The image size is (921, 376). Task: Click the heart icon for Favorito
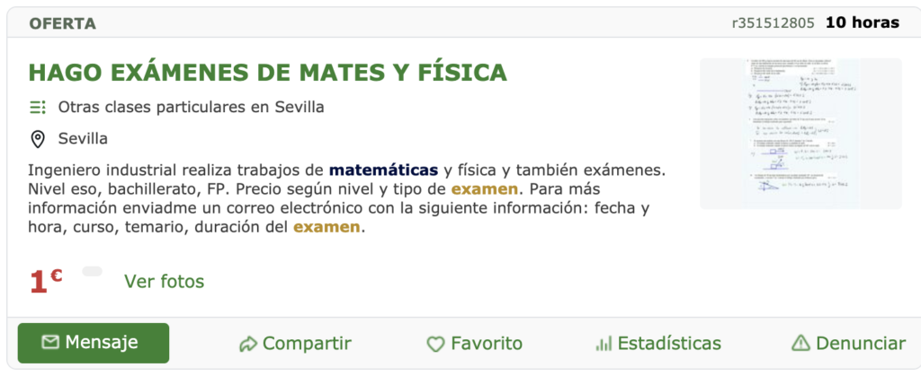tap(435, 344)
